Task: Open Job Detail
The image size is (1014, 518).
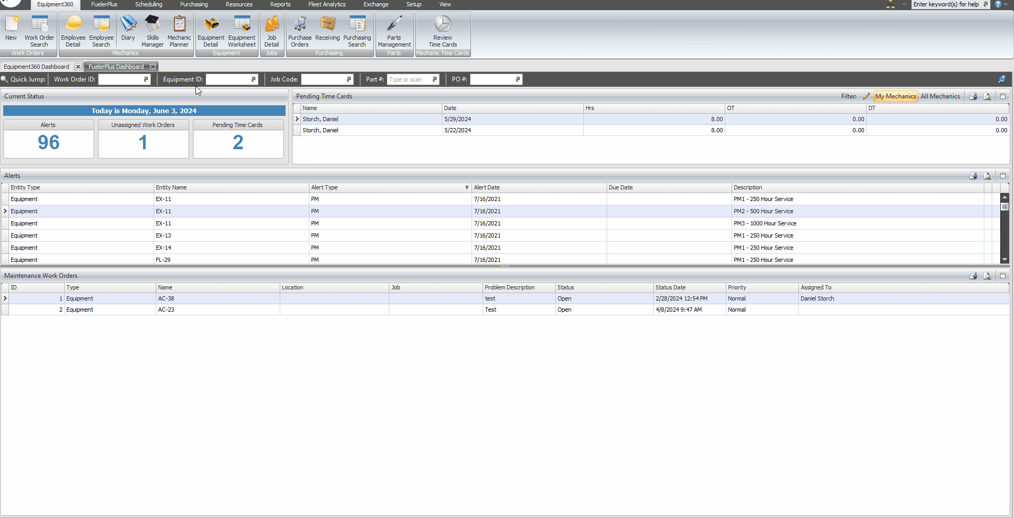Action: pyautogui.click(x=272, y=31)
